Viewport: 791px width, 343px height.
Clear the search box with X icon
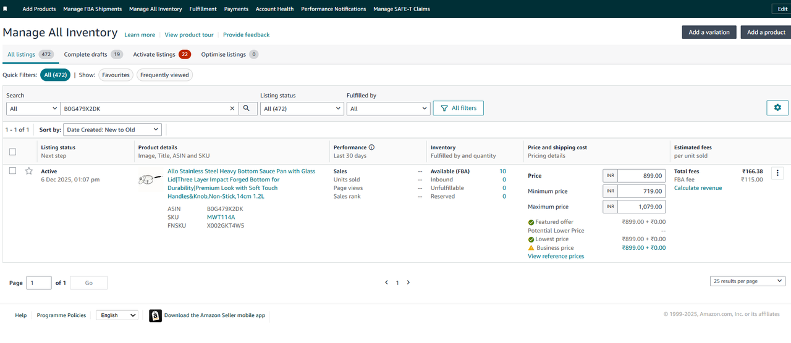pos(232,109)
